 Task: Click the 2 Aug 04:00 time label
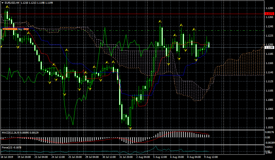pyautogui.click(x=143, y=157)
